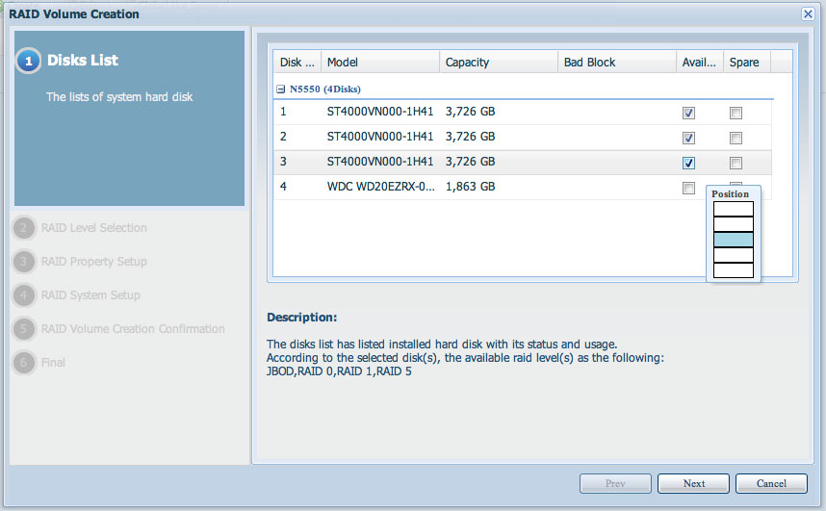The height and width of the screenshot is (511, 826).
Task: Click the step 1 Disks List circle
Action: pyautogui.click(x=28, y=61)
